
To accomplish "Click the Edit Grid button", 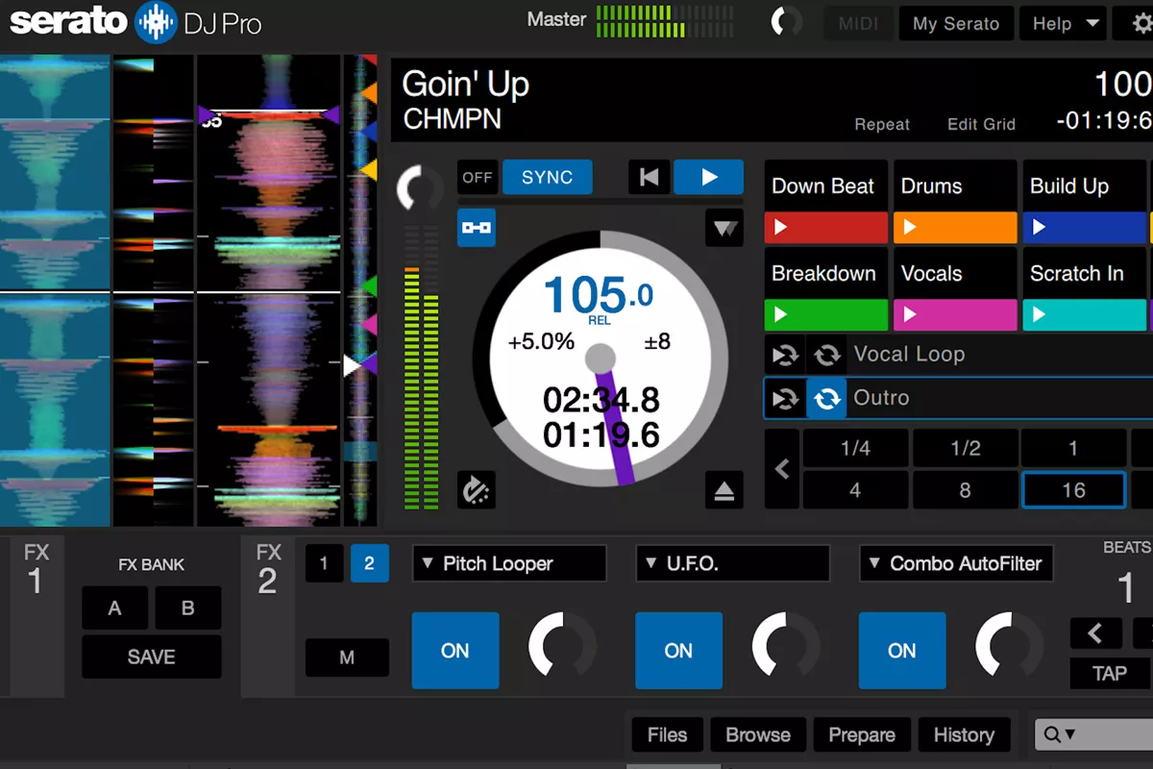I will coord(981,124).
